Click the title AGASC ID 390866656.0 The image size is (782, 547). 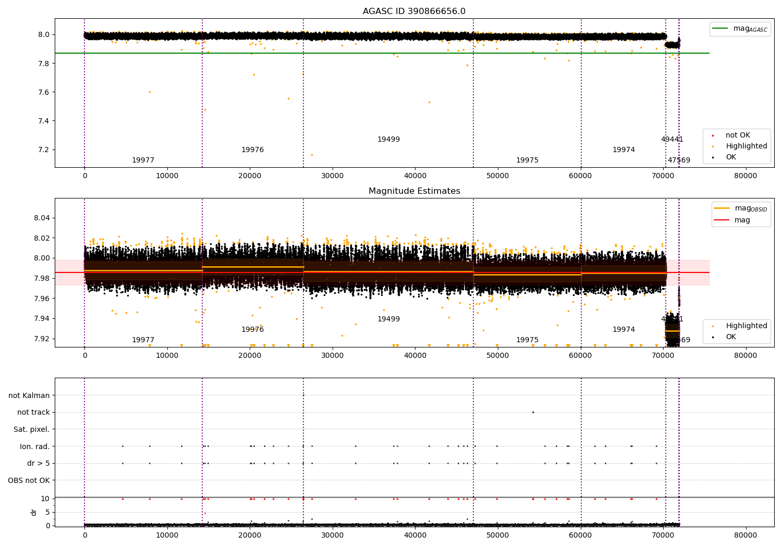click(x=414, y=11)
